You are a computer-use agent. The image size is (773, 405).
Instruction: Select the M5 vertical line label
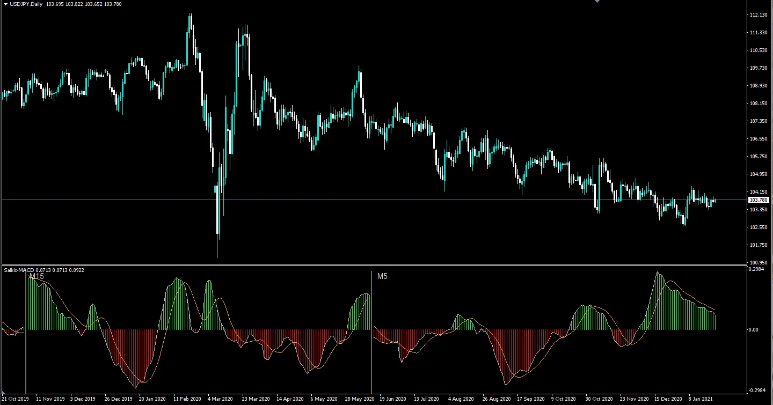click(383, 276)
